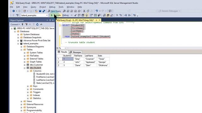Specify values for template parameters icon
Screen dimensions: 202x113
pyautogui.click(x=134, y=15)
